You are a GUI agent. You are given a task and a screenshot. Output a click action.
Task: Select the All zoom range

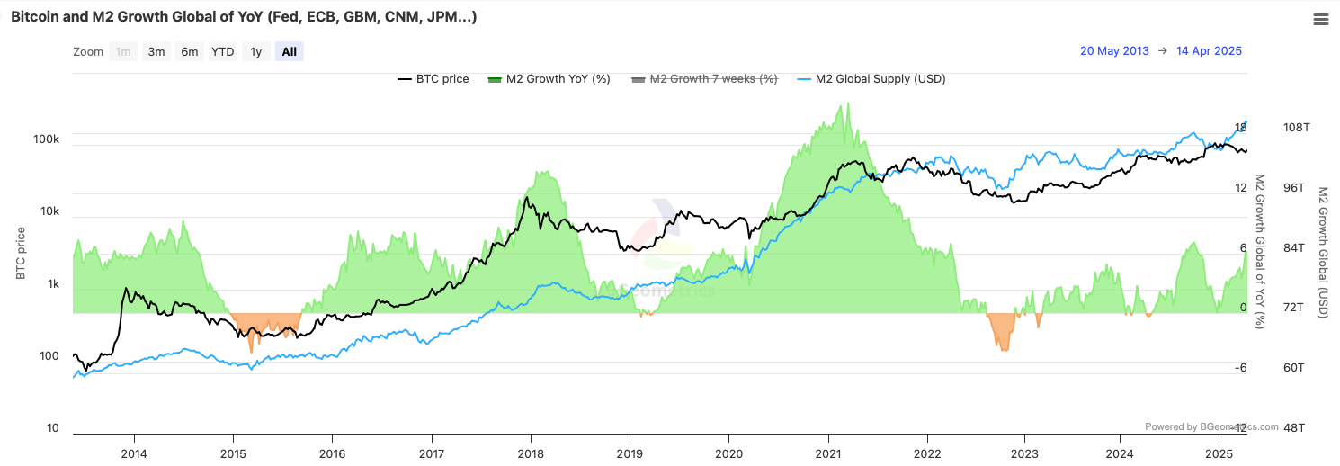[290, 51]
